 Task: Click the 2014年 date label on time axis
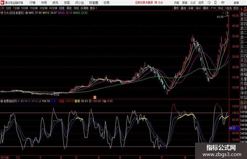5,157
